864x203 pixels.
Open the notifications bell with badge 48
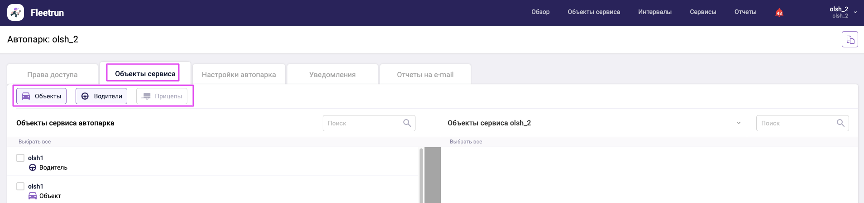click(x=779, y=12)
